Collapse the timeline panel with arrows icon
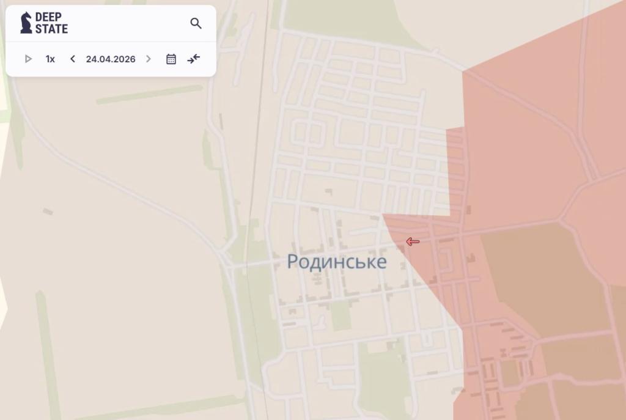The image size is (626, 420). (x=194, y=59)
